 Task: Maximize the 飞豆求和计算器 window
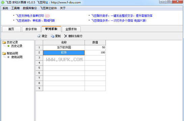(x=169, y=2)
